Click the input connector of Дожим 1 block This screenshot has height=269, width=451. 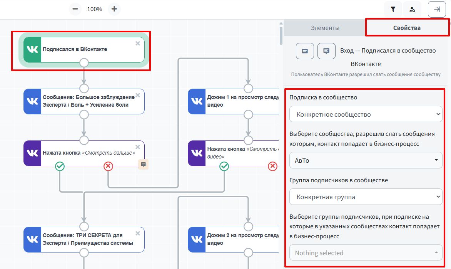(x=248, y=88)
